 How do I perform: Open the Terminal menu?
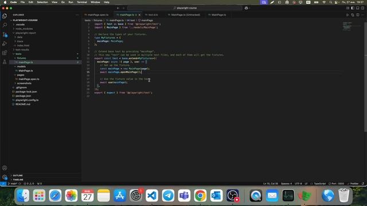click(x=82, y=2)
